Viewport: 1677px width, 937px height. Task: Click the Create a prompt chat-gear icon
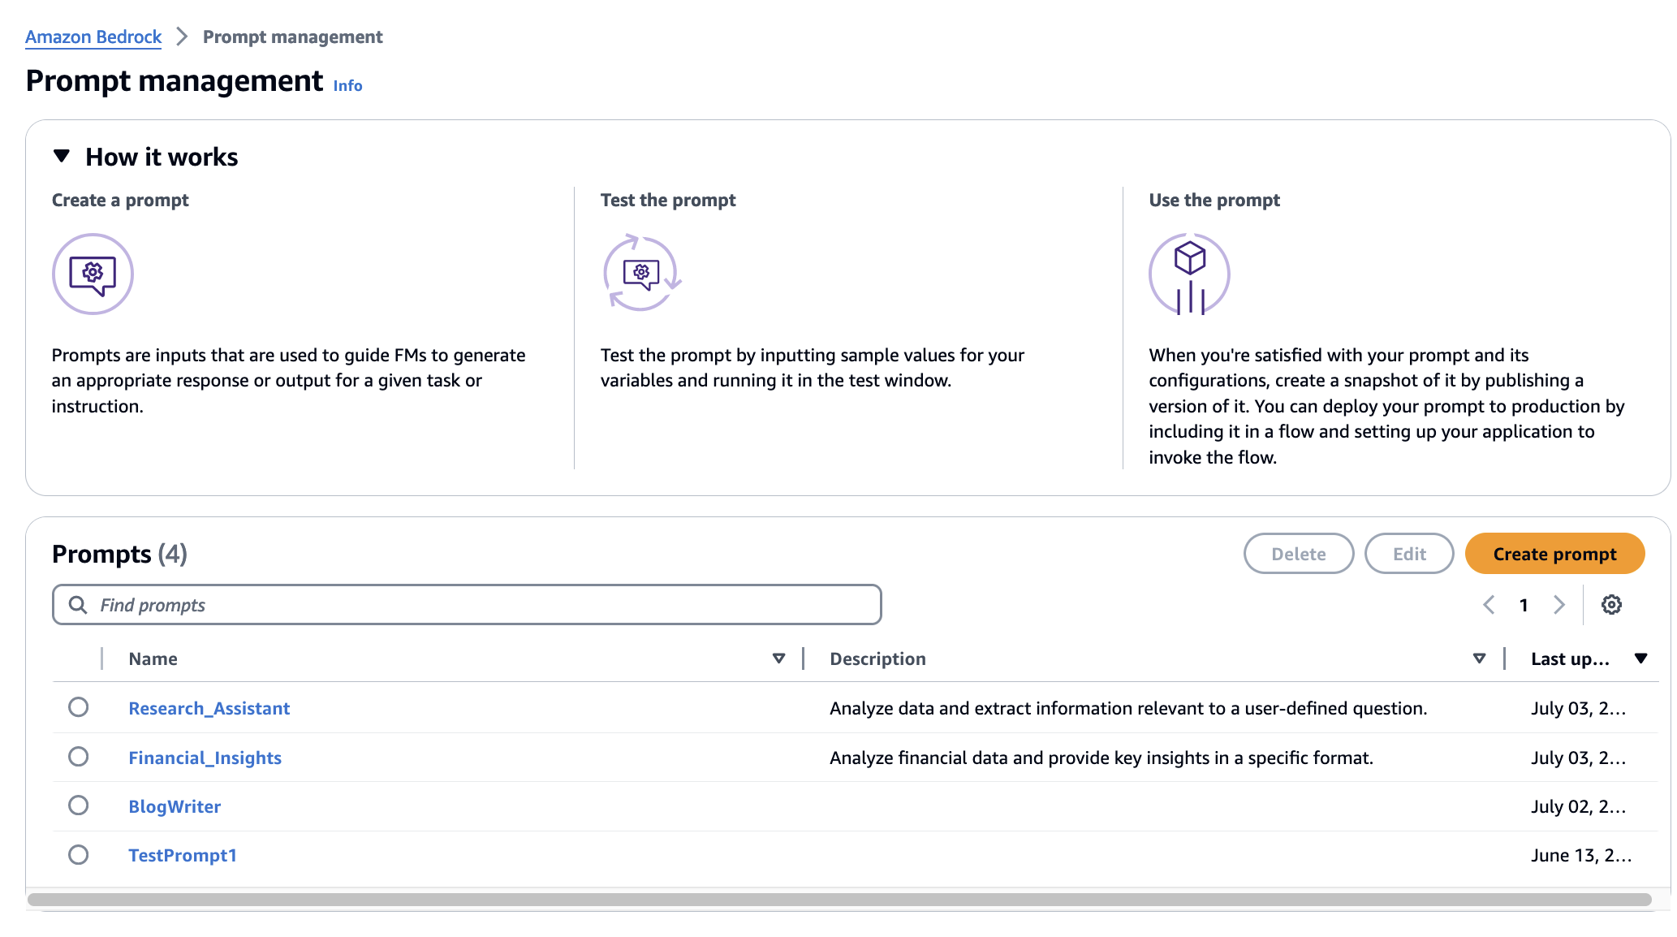click(x=93, y=274)
